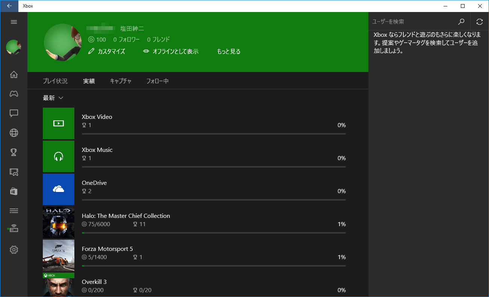Click the refresh icon beside search
This screenshot has height=297, width=489.
480,22
